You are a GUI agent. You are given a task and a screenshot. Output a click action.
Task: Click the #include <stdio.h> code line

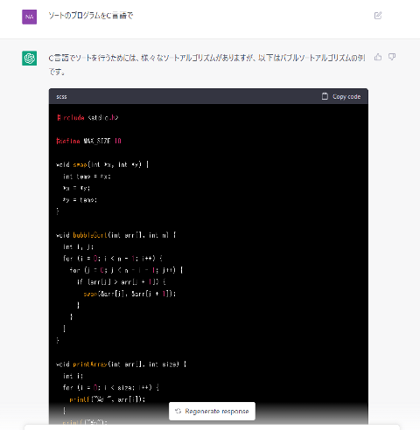tap(87, 118)
